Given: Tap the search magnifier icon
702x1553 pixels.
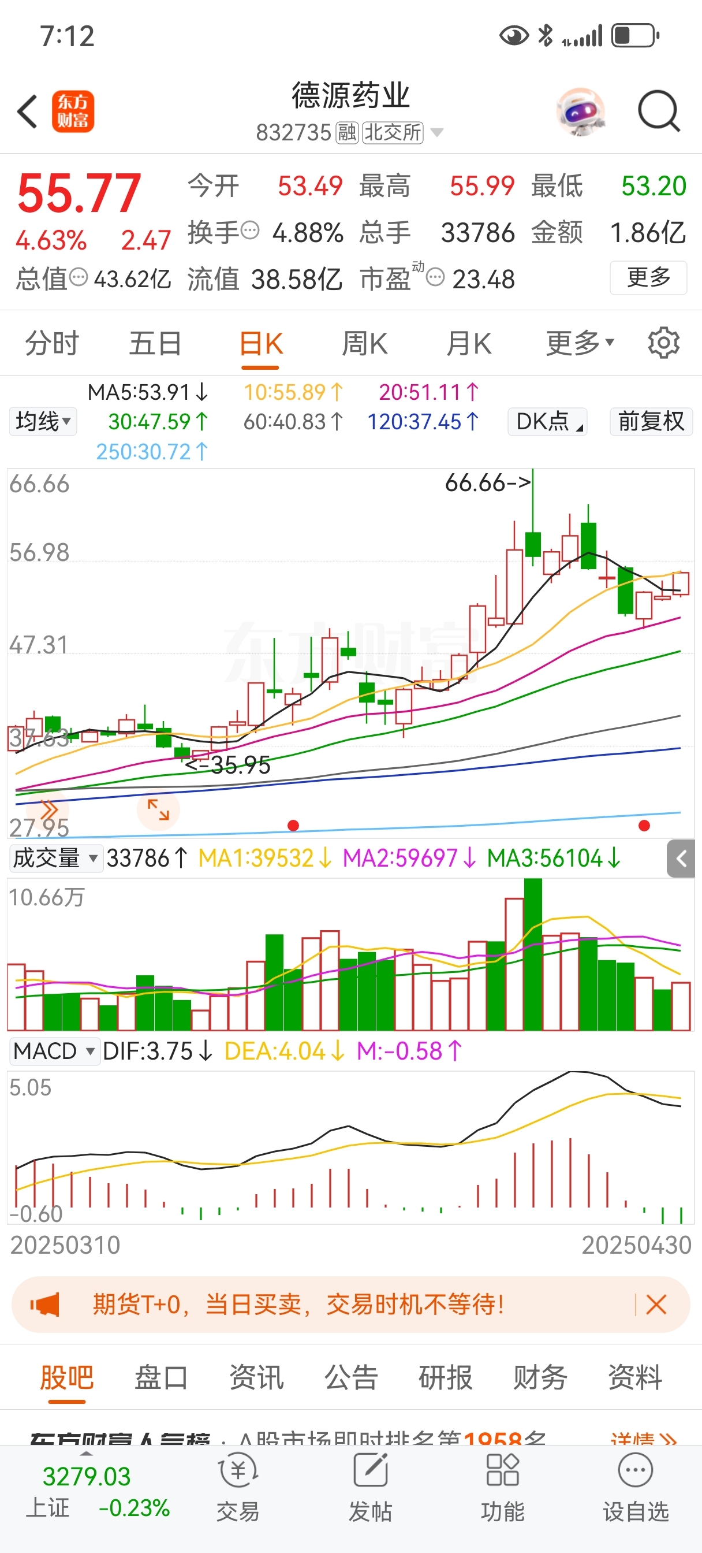Looking at the screenshot, I should 659,111.
